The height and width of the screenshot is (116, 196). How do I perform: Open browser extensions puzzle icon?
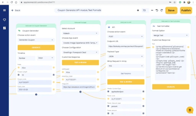pyautogui.click(x=184, y=2)
